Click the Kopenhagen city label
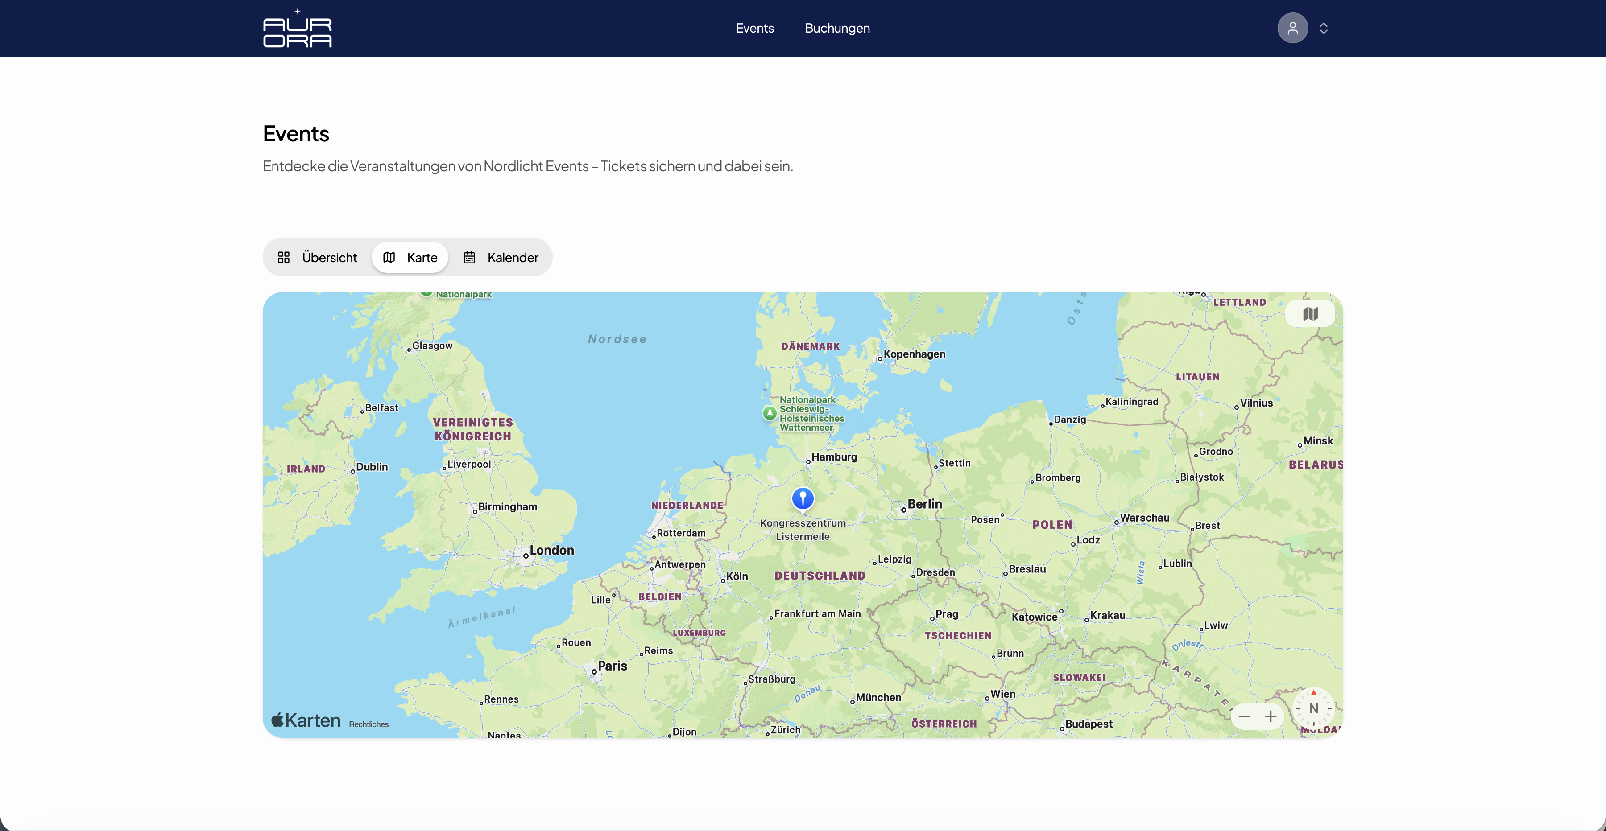 point(914,354)
